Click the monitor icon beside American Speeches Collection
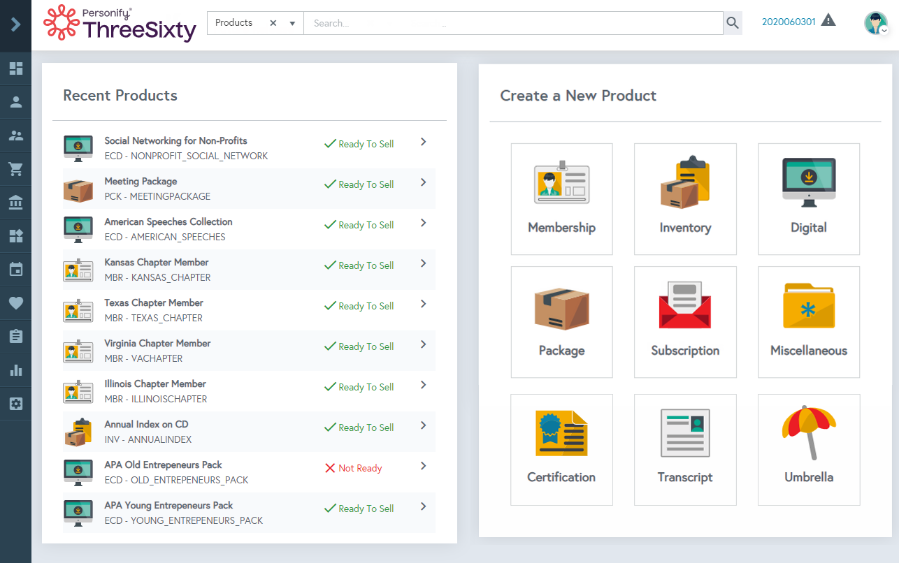This screenshot has width=899, height=563. [78, 230]
